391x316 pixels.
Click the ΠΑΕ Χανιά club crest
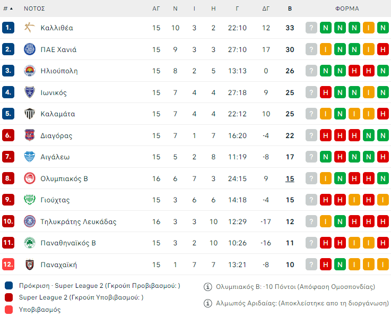[x=29, y=49]
